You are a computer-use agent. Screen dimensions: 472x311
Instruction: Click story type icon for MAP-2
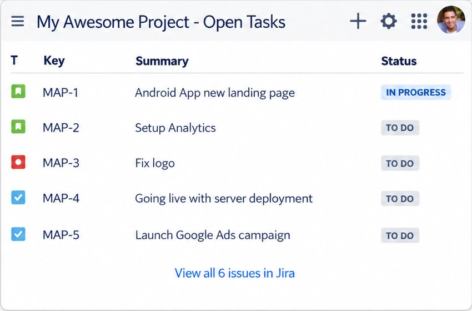(18, 127)
